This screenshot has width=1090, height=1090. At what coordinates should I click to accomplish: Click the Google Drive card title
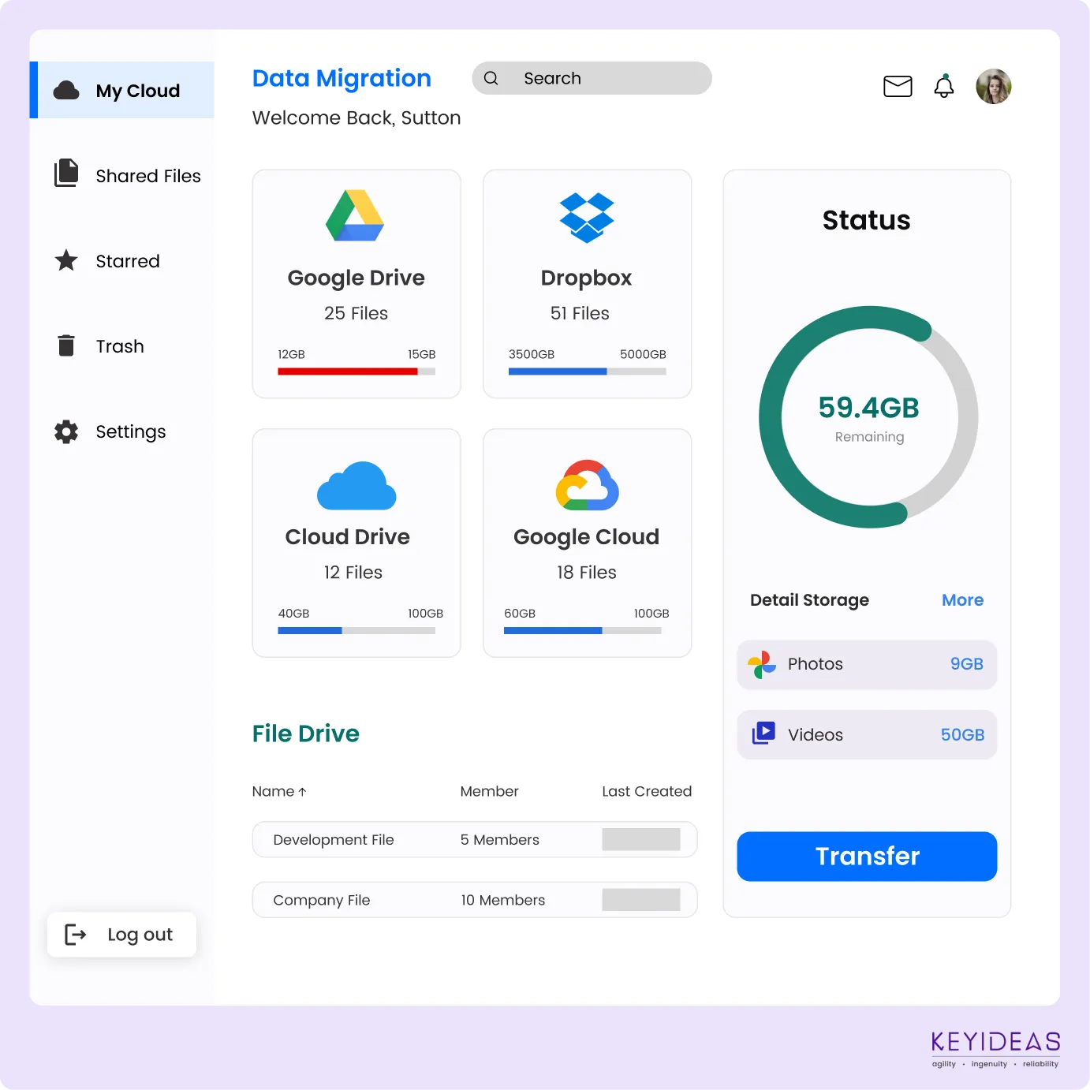(356, 278)
